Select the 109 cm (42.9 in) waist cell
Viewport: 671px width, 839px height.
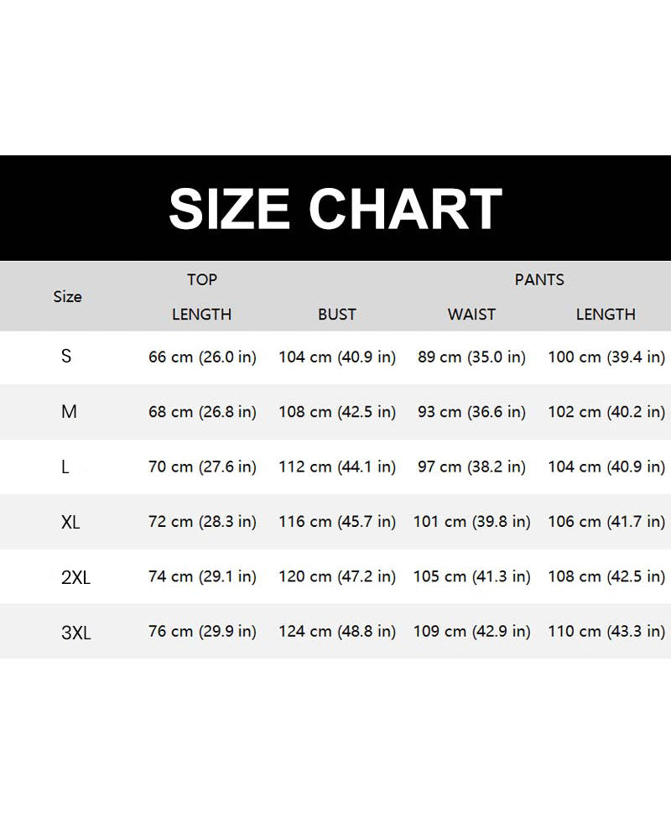(471, 632)
